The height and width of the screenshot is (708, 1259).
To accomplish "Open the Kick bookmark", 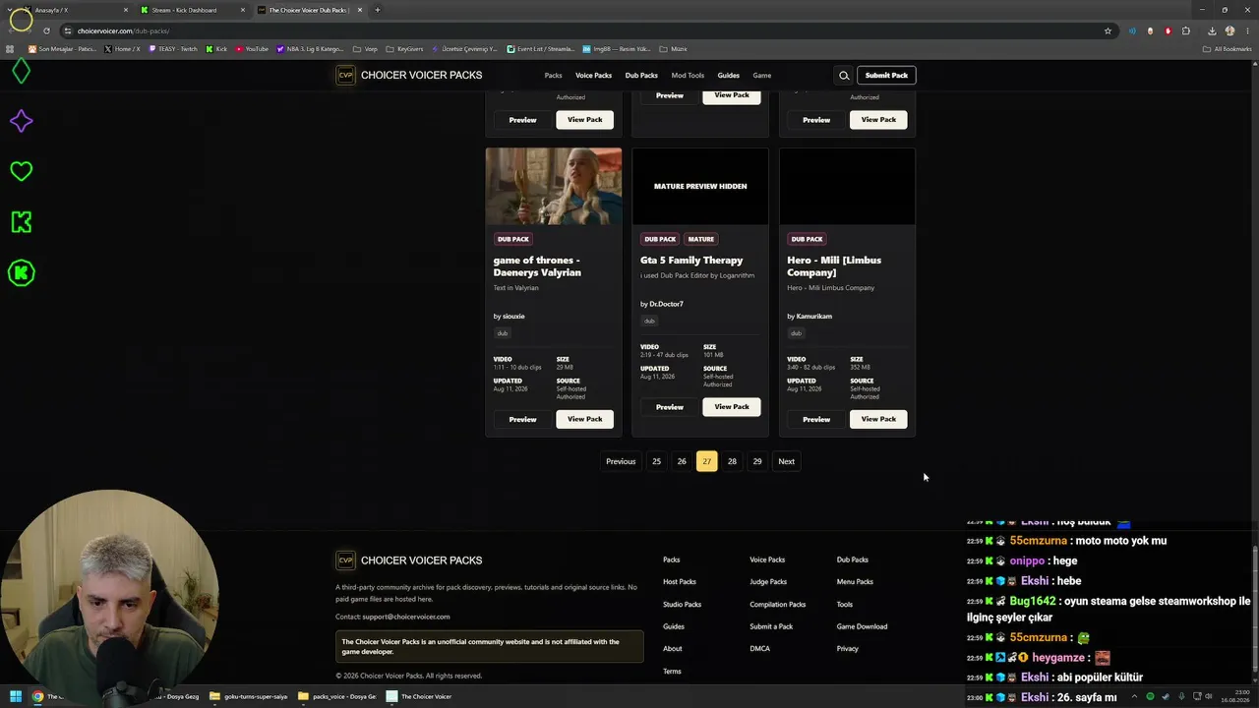I will [x=216, y=48].
